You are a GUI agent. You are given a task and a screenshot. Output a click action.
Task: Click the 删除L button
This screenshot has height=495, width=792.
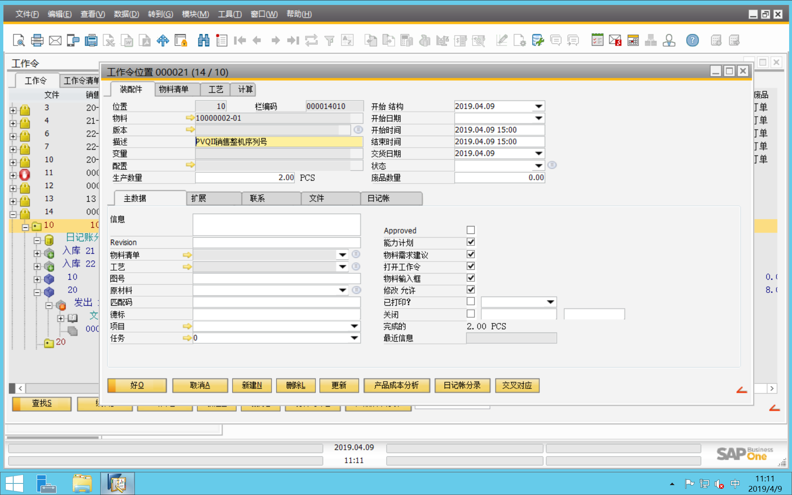click(296, 385)
